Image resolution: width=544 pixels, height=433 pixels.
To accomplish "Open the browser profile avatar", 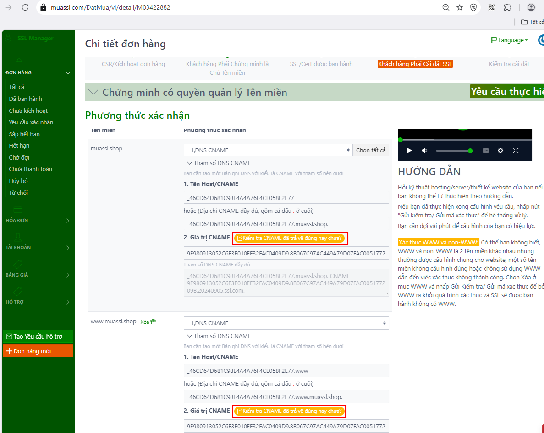I will 531,7.
